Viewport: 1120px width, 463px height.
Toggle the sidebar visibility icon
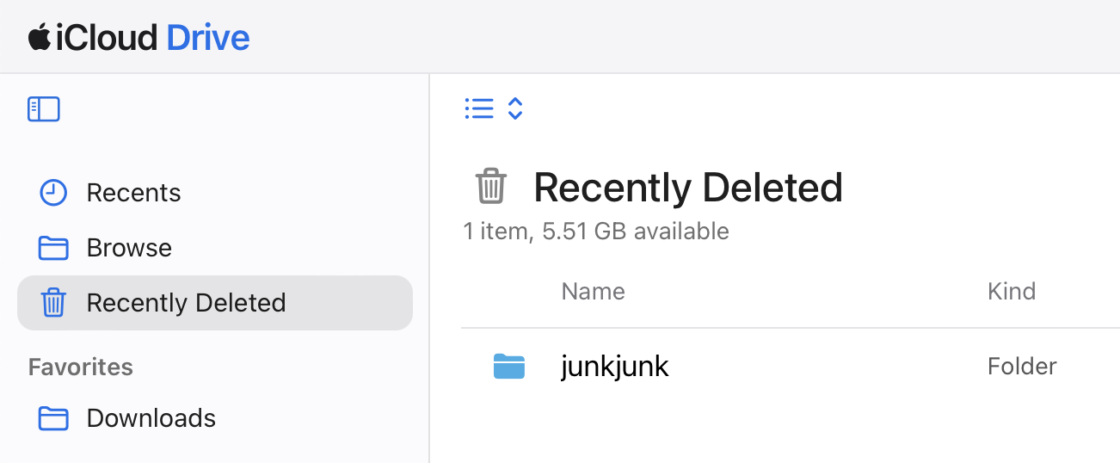coord(43,109)
